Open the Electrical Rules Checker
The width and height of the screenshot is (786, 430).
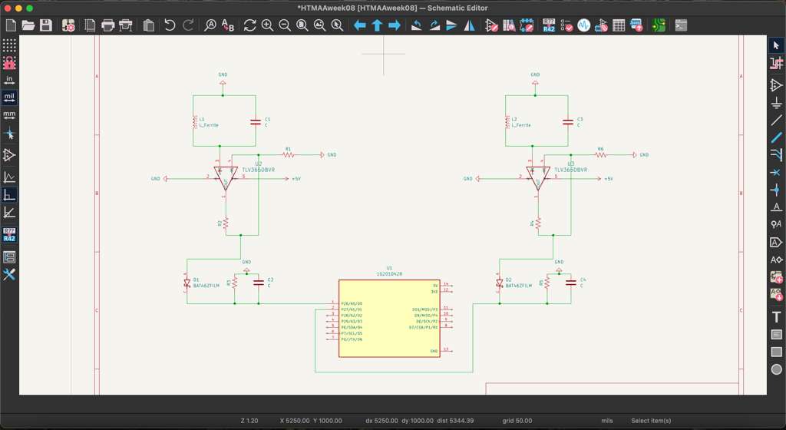click(566, 25)
